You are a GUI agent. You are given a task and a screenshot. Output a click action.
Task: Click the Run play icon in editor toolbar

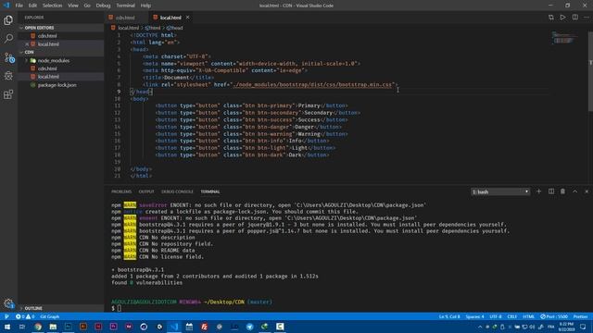[562, 18]
